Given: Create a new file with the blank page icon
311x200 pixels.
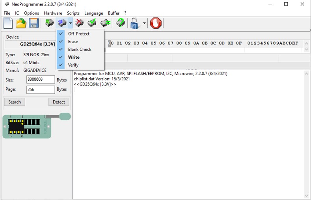Looking at the screenshot, I should 8,23.
